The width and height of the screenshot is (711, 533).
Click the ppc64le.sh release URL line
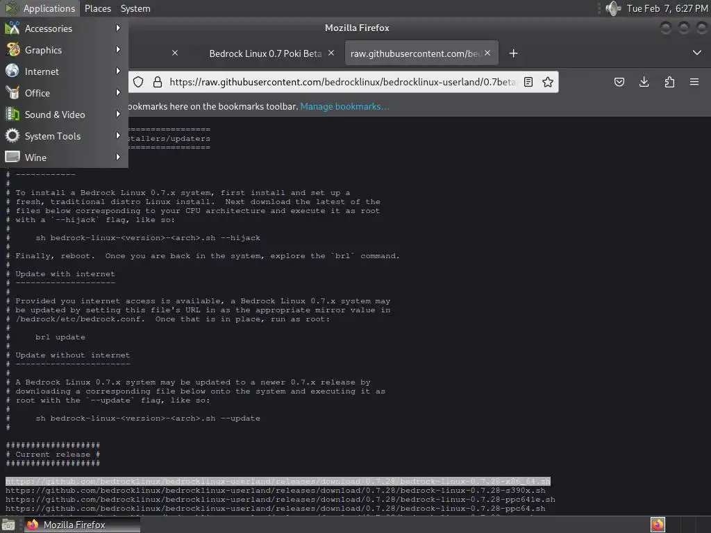click(x=281, y=500)
